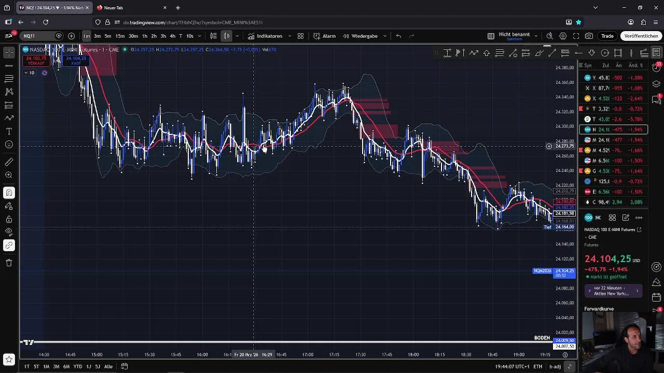
Task: Switch to the 1h timeframe
Action: coord(145,36)
